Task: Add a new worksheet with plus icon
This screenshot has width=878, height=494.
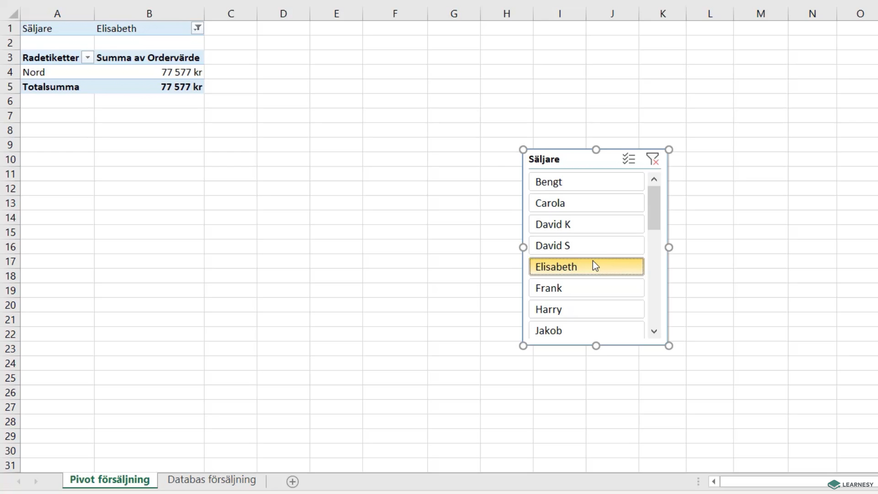Action: click(293, 482)
